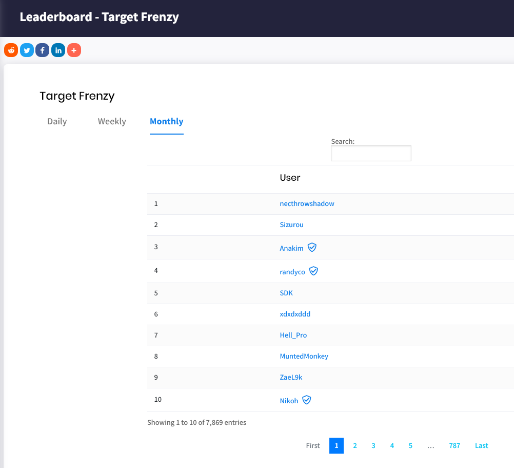Open the SDK user profile

coord(286,293)
